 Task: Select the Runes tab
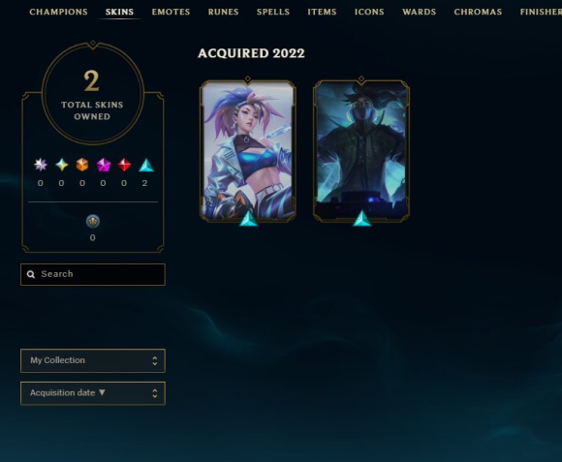click(x=223, y=12)
